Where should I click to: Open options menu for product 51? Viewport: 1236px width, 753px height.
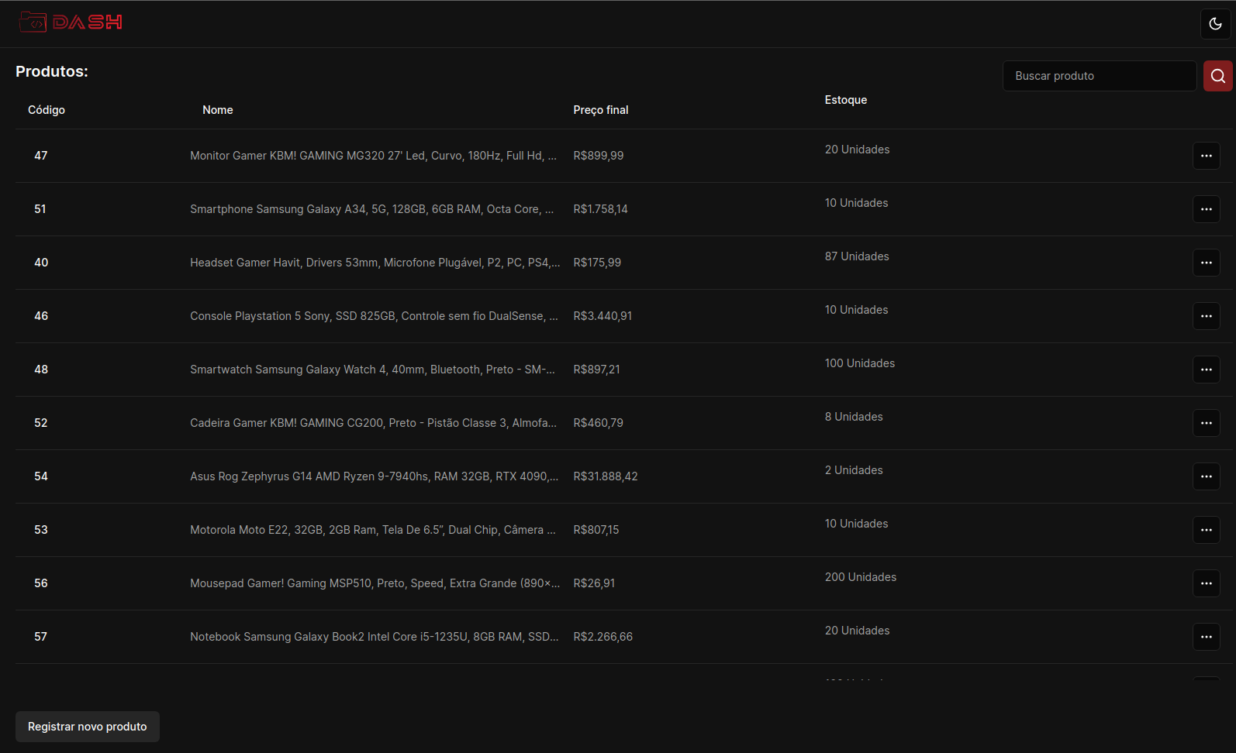coord(1206,209)
